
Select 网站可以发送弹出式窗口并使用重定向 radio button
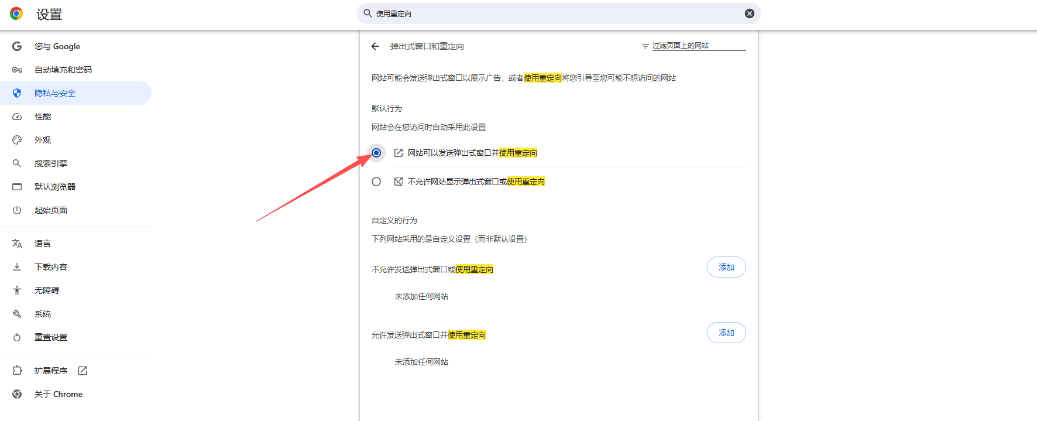point(376,153)
